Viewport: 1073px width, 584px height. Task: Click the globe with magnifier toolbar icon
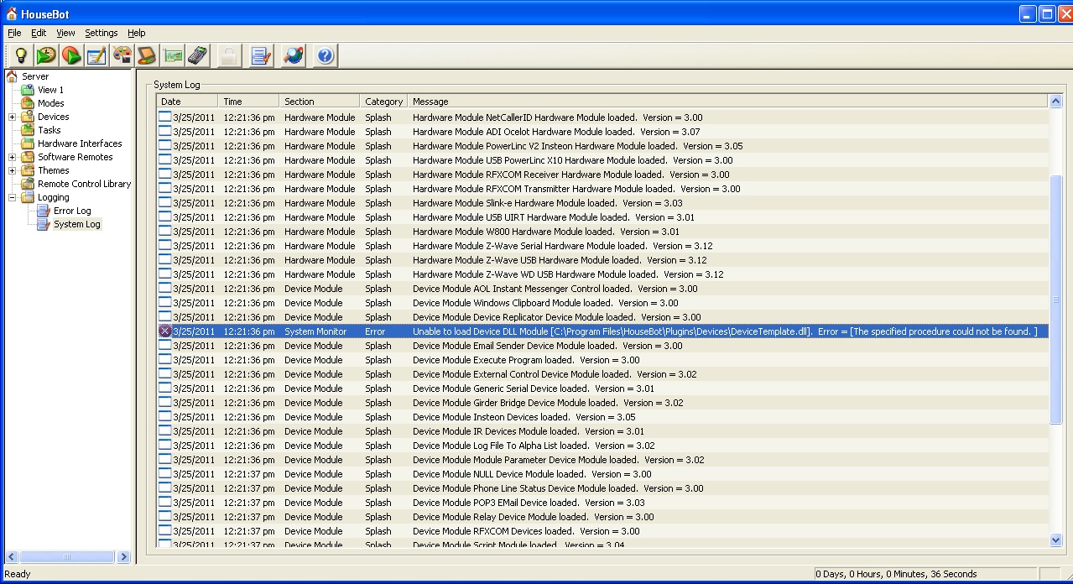click(294, 55)
